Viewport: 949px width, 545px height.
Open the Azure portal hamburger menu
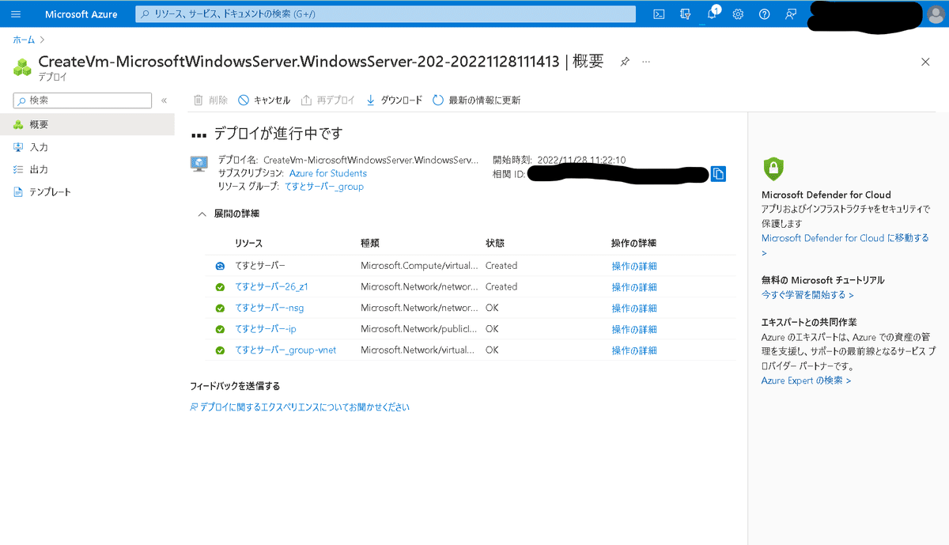click(16, 14)
